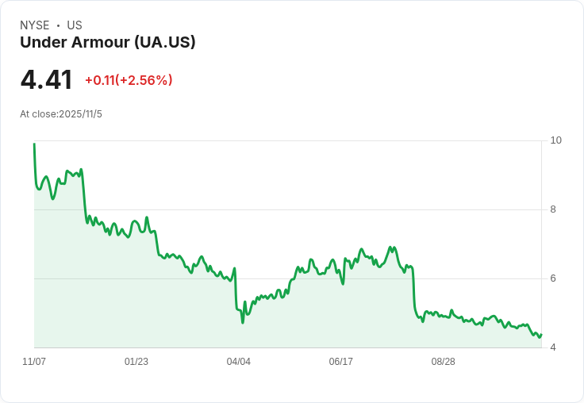Click the 11/07 date axis label

[x=34, y=362]
